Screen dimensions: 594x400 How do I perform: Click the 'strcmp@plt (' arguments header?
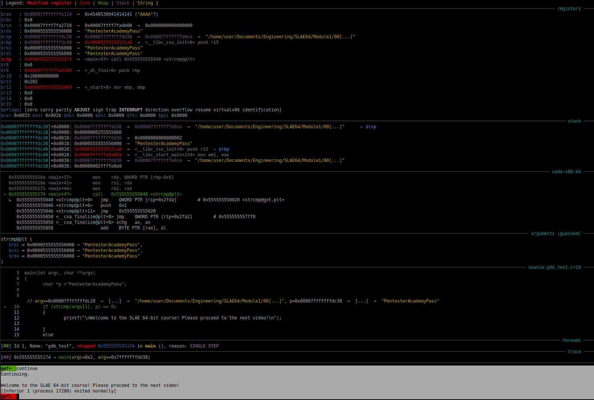pyautogui.click(x=16, y=239)
